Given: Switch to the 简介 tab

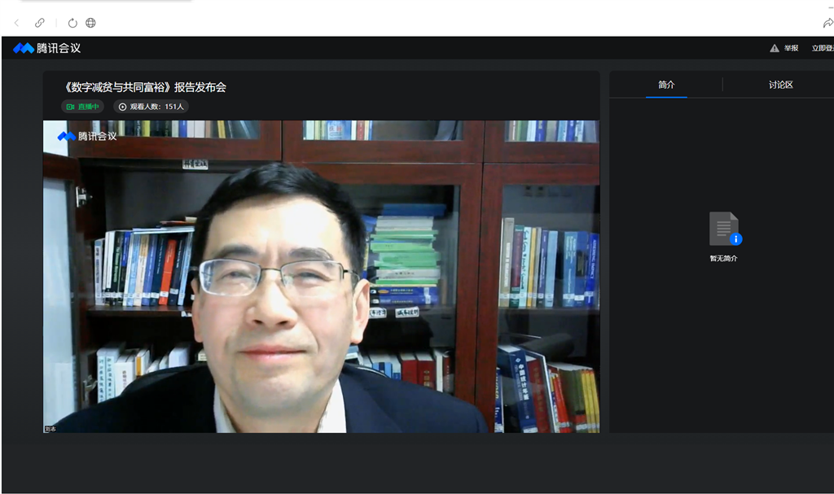Looking at the screenshot, I should point(666,85).
